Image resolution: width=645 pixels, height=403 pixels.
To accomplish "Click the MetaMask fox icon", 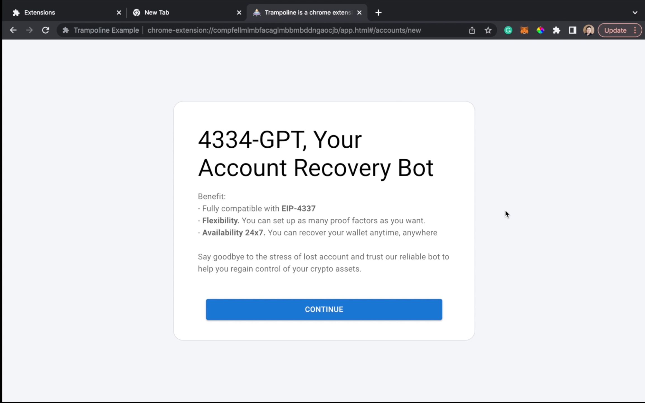I will [x=524, y=30].
